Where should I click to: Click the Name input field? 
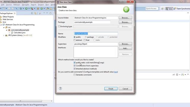(96, 34)
